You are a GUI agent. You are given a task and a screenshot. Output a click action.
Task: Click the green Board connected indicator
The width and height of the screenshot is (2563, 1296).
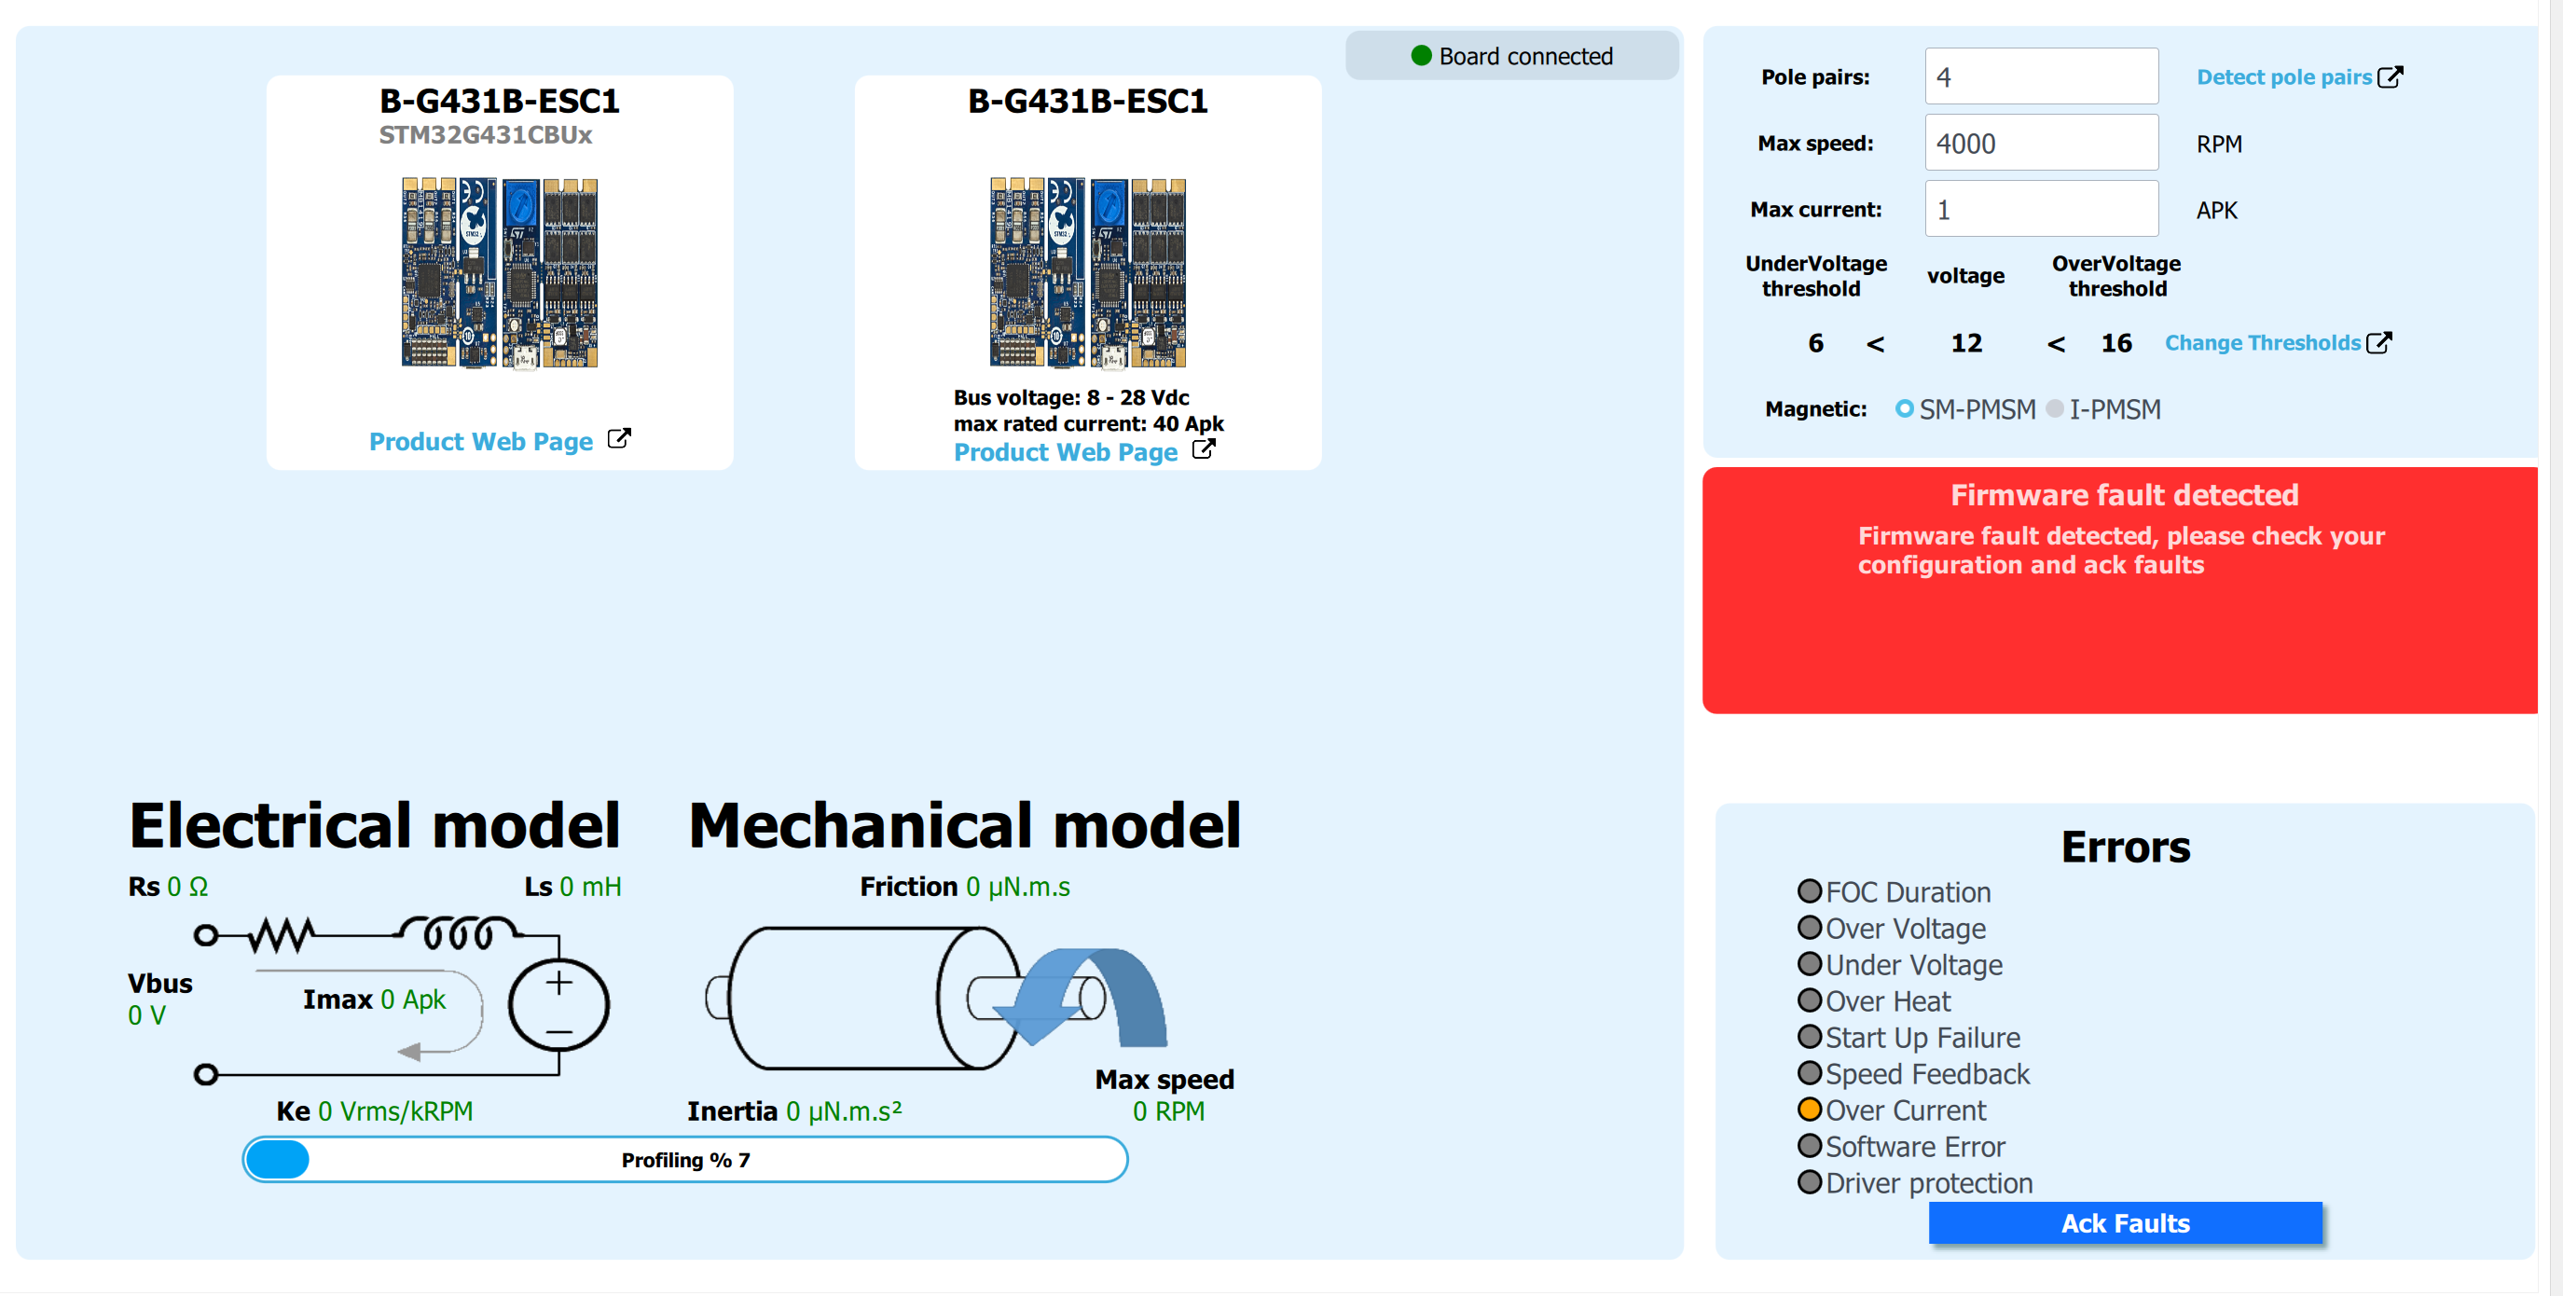tap(1421, 56)
